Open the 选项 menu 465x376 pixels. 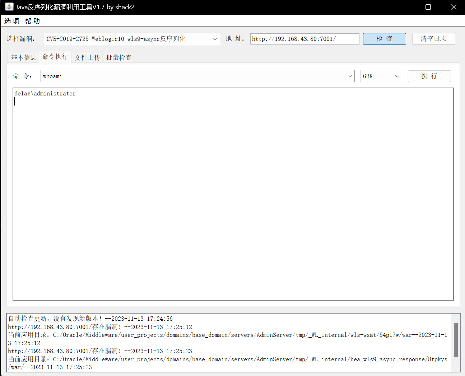(12, 21)
